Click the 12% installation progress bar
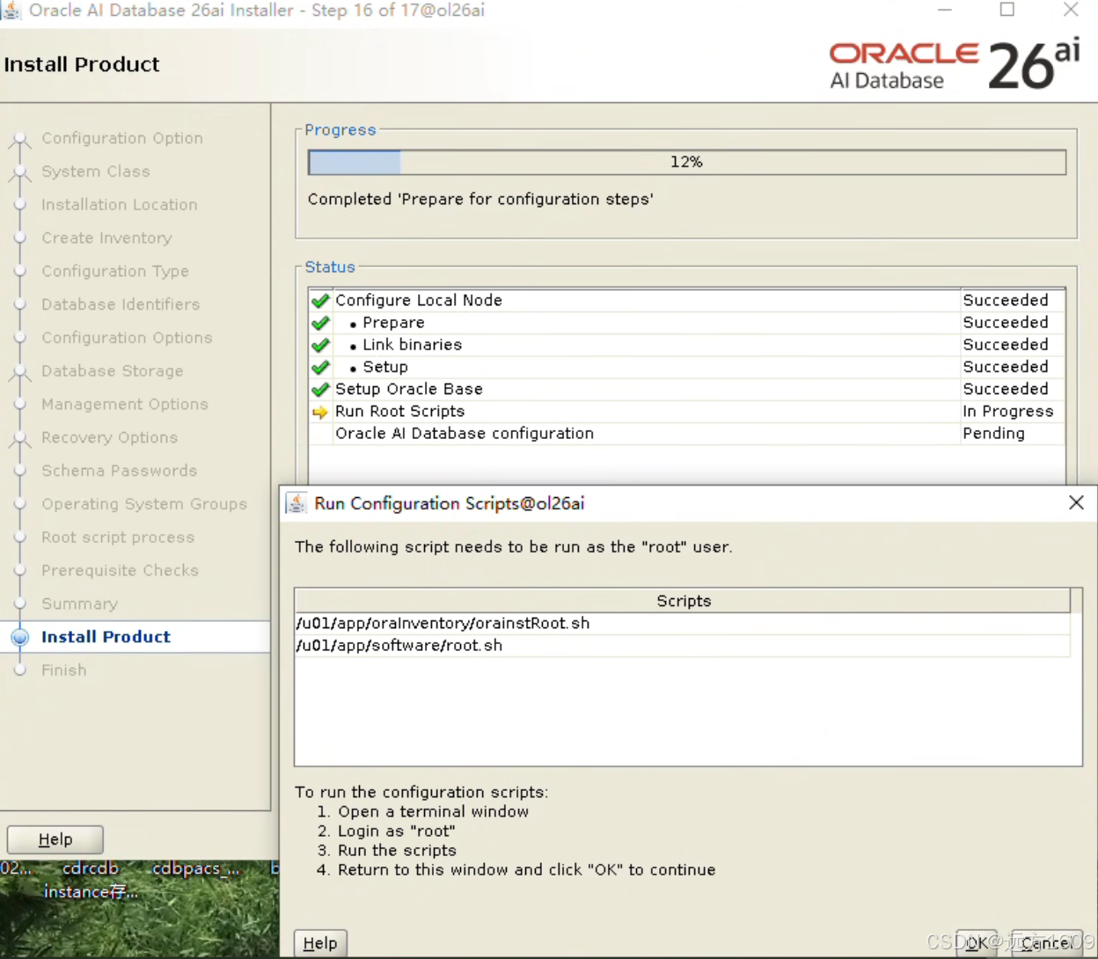This screenshot has width=1098, height=959. 687,162
